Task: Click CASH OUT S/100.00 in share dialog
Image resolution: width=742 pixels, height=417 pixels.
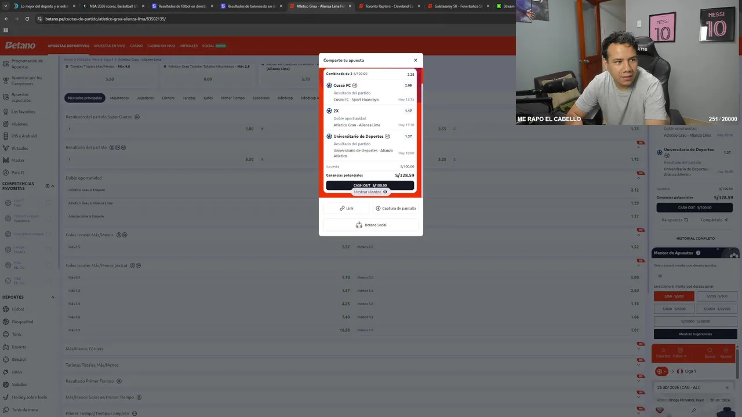Action: (x=370, y=185)
